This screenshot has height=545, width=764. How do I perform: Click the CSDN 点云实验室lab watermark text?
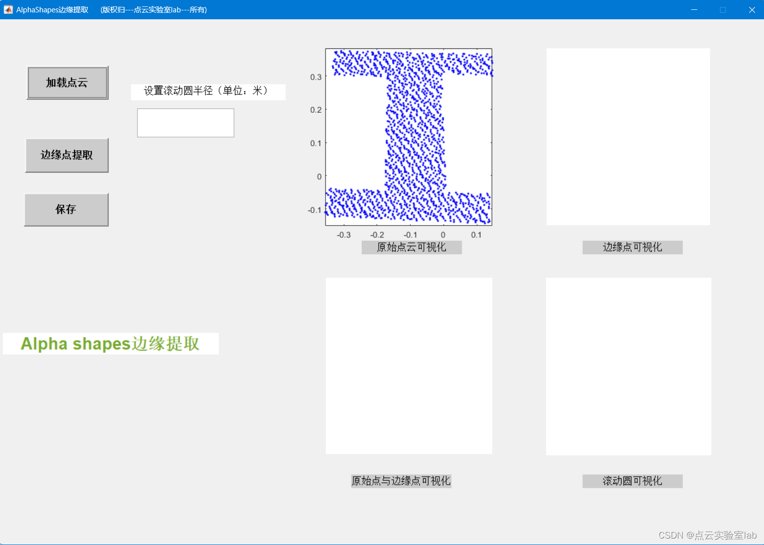[707, 535]
